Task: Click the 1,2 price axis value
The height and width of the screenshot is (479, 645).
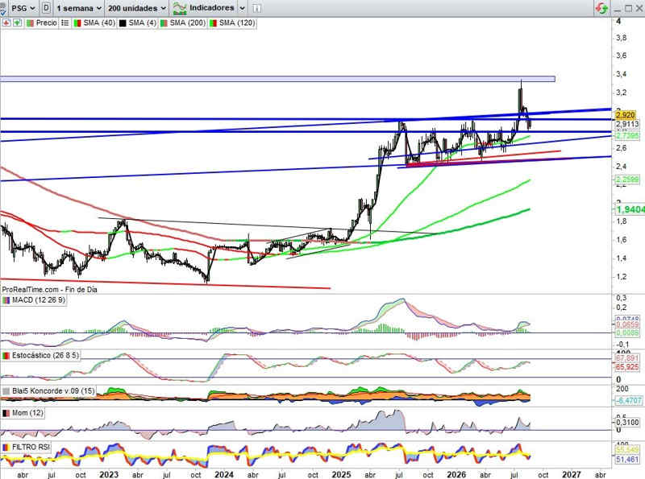Action: [x=621, y=276]
